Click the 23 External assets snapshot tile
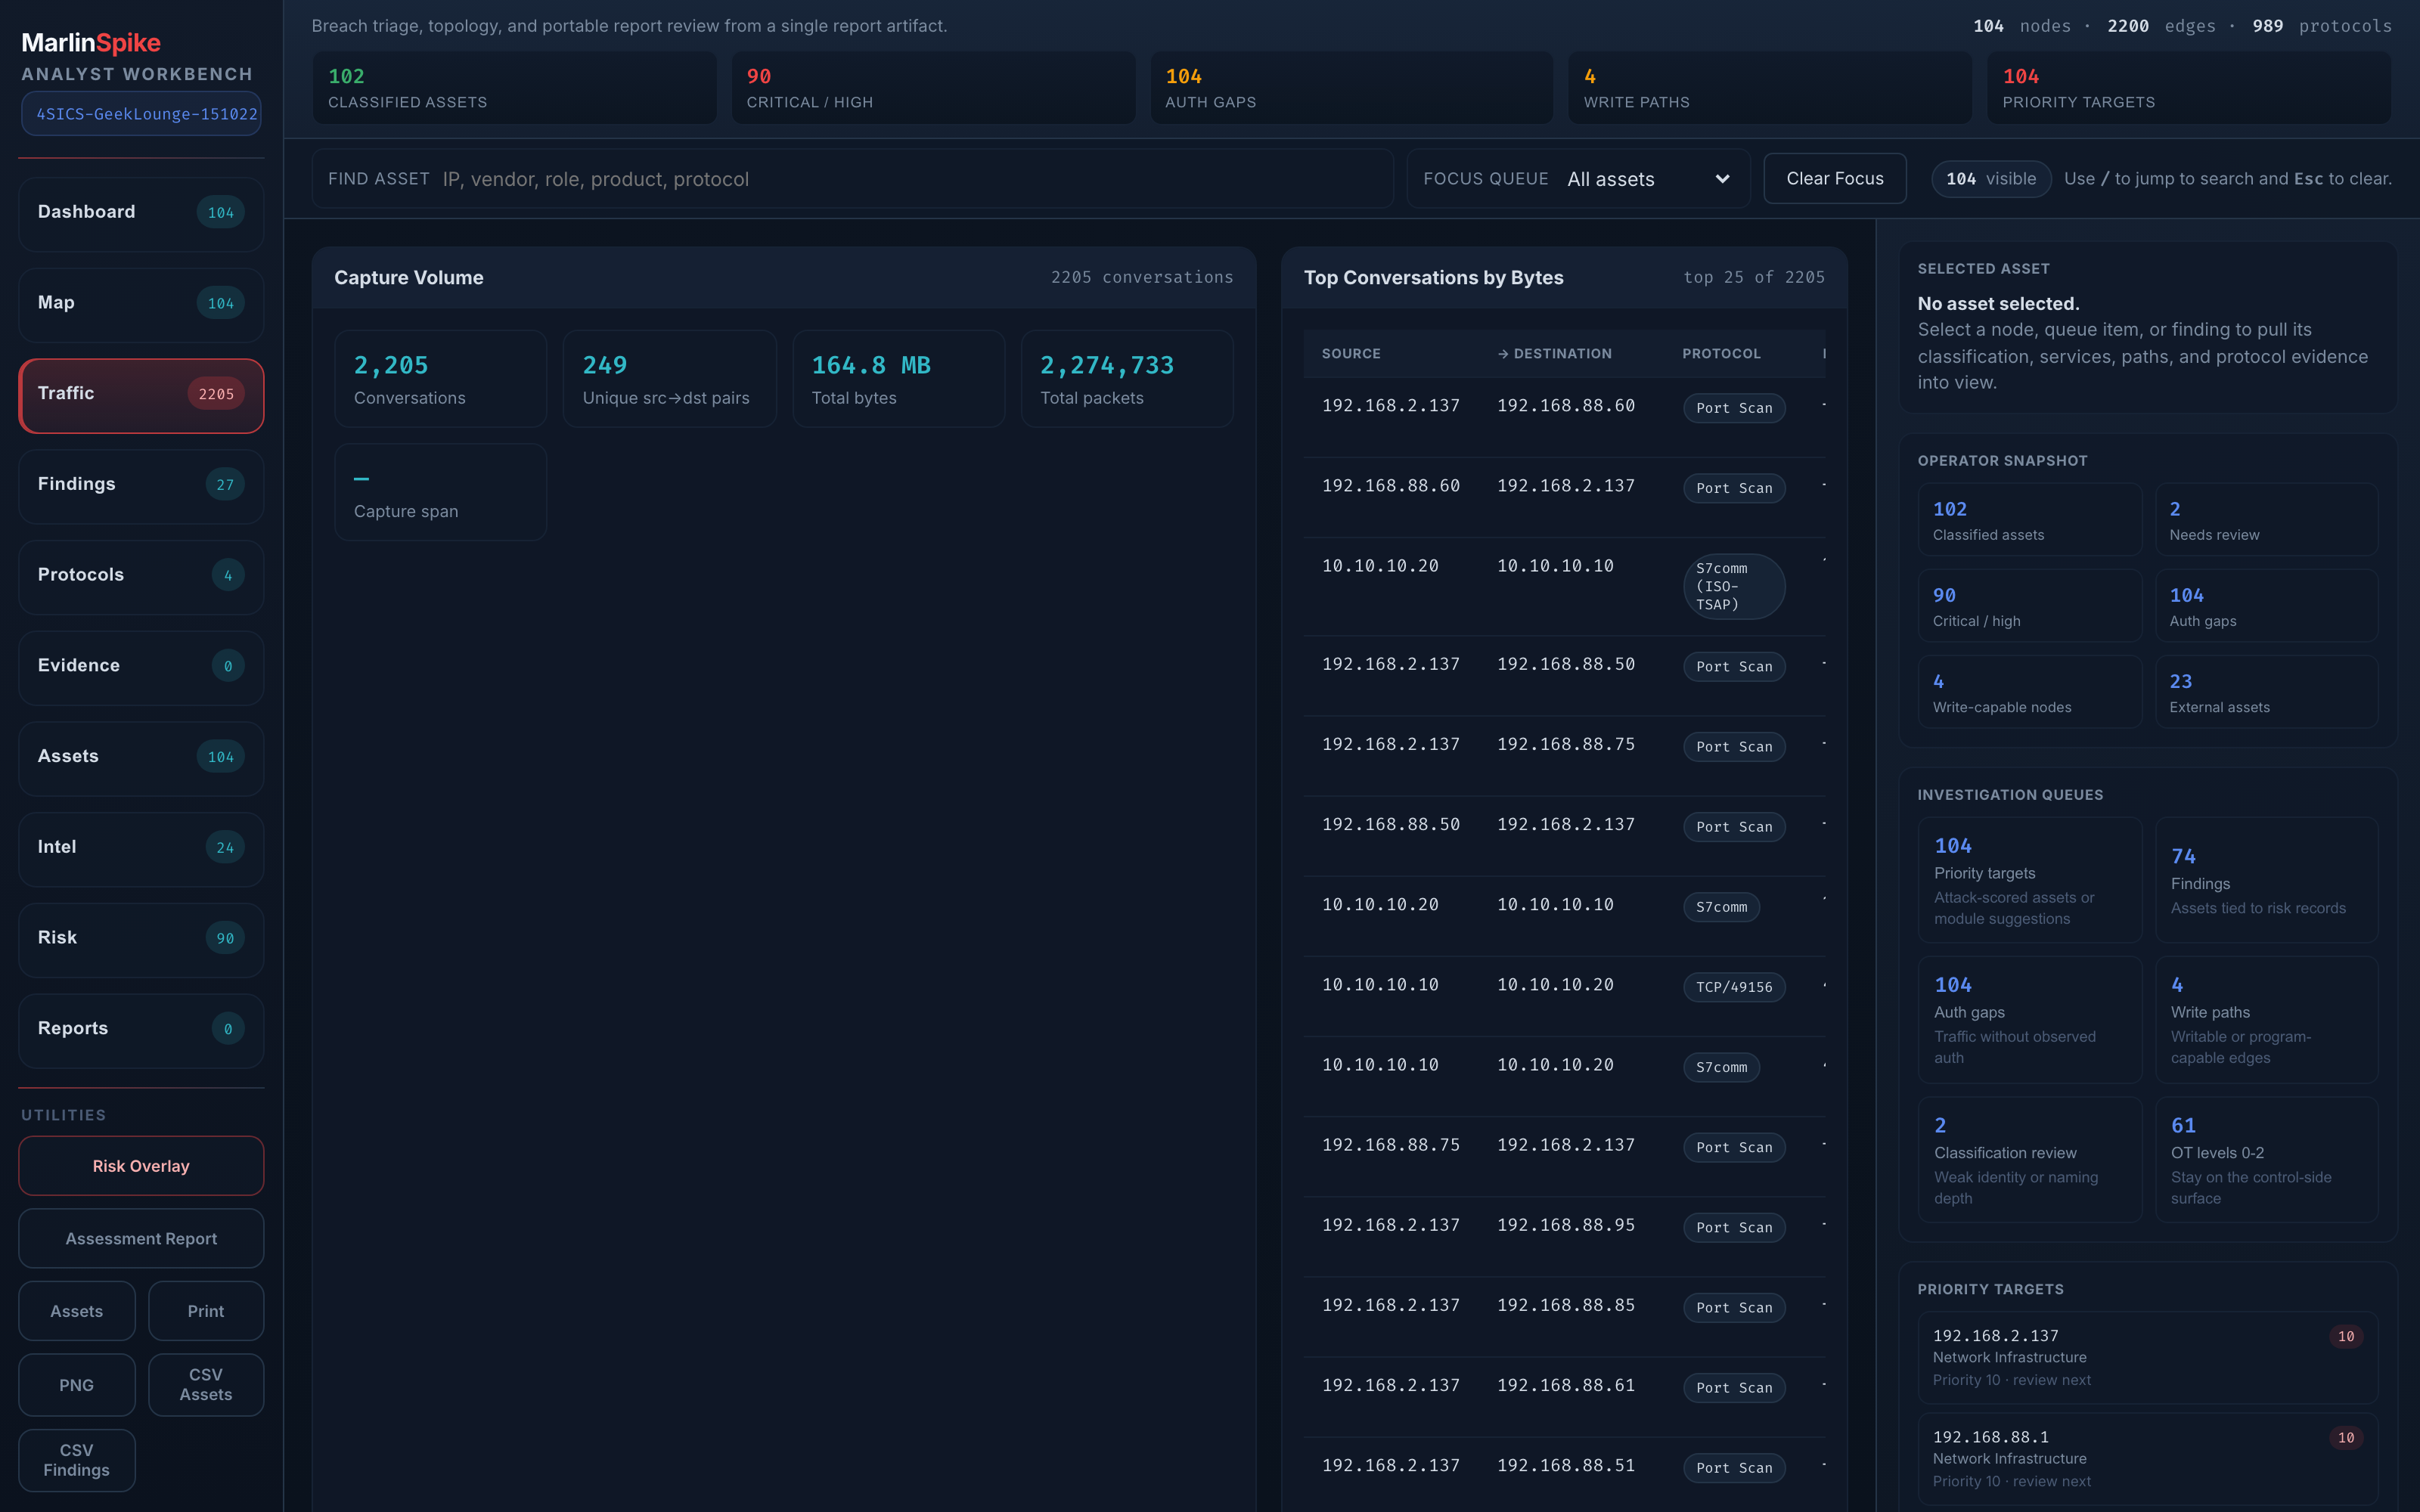Image resolution: width=2420 pixels, height=1512 pixels. tap(2266, 692)
